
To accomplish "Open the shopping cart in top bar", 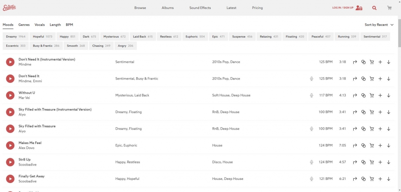I will click(389, 8).
